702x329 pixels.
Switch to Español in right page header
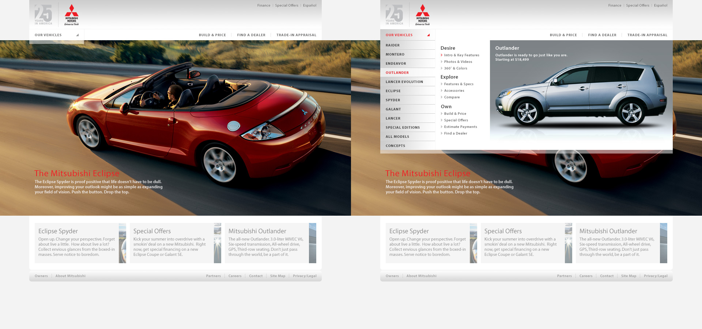pyautogui.click(x=661, y=5)
